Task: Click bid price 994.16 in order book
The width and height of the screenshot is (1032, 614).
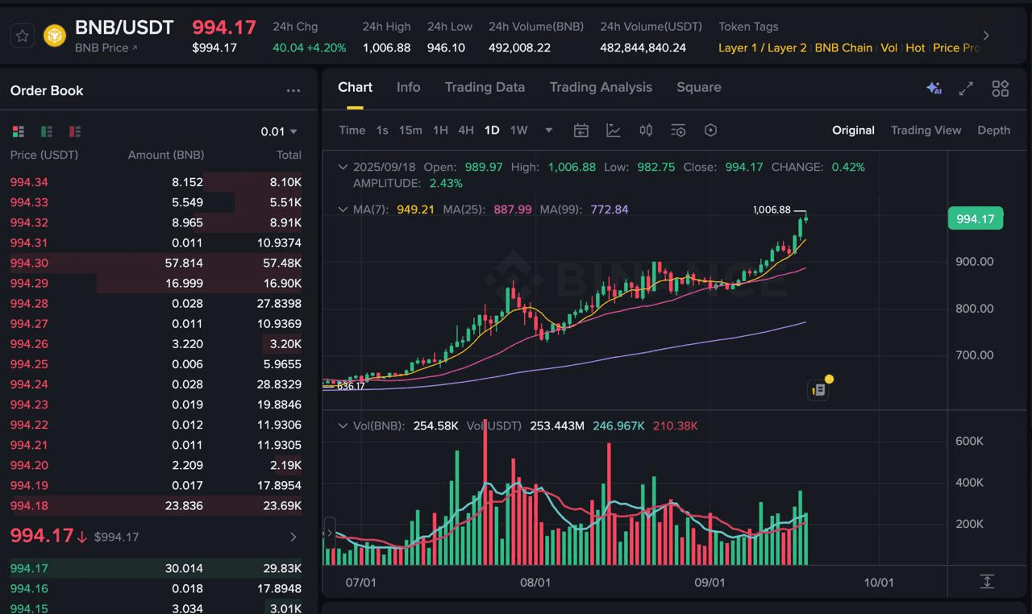Action: click(x=29, y=588)
